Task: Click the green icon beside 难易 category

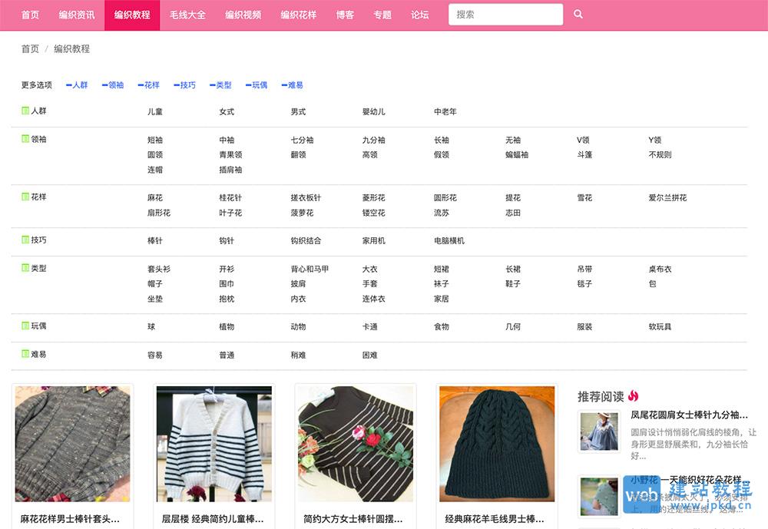Action: (x=24, y=355)
